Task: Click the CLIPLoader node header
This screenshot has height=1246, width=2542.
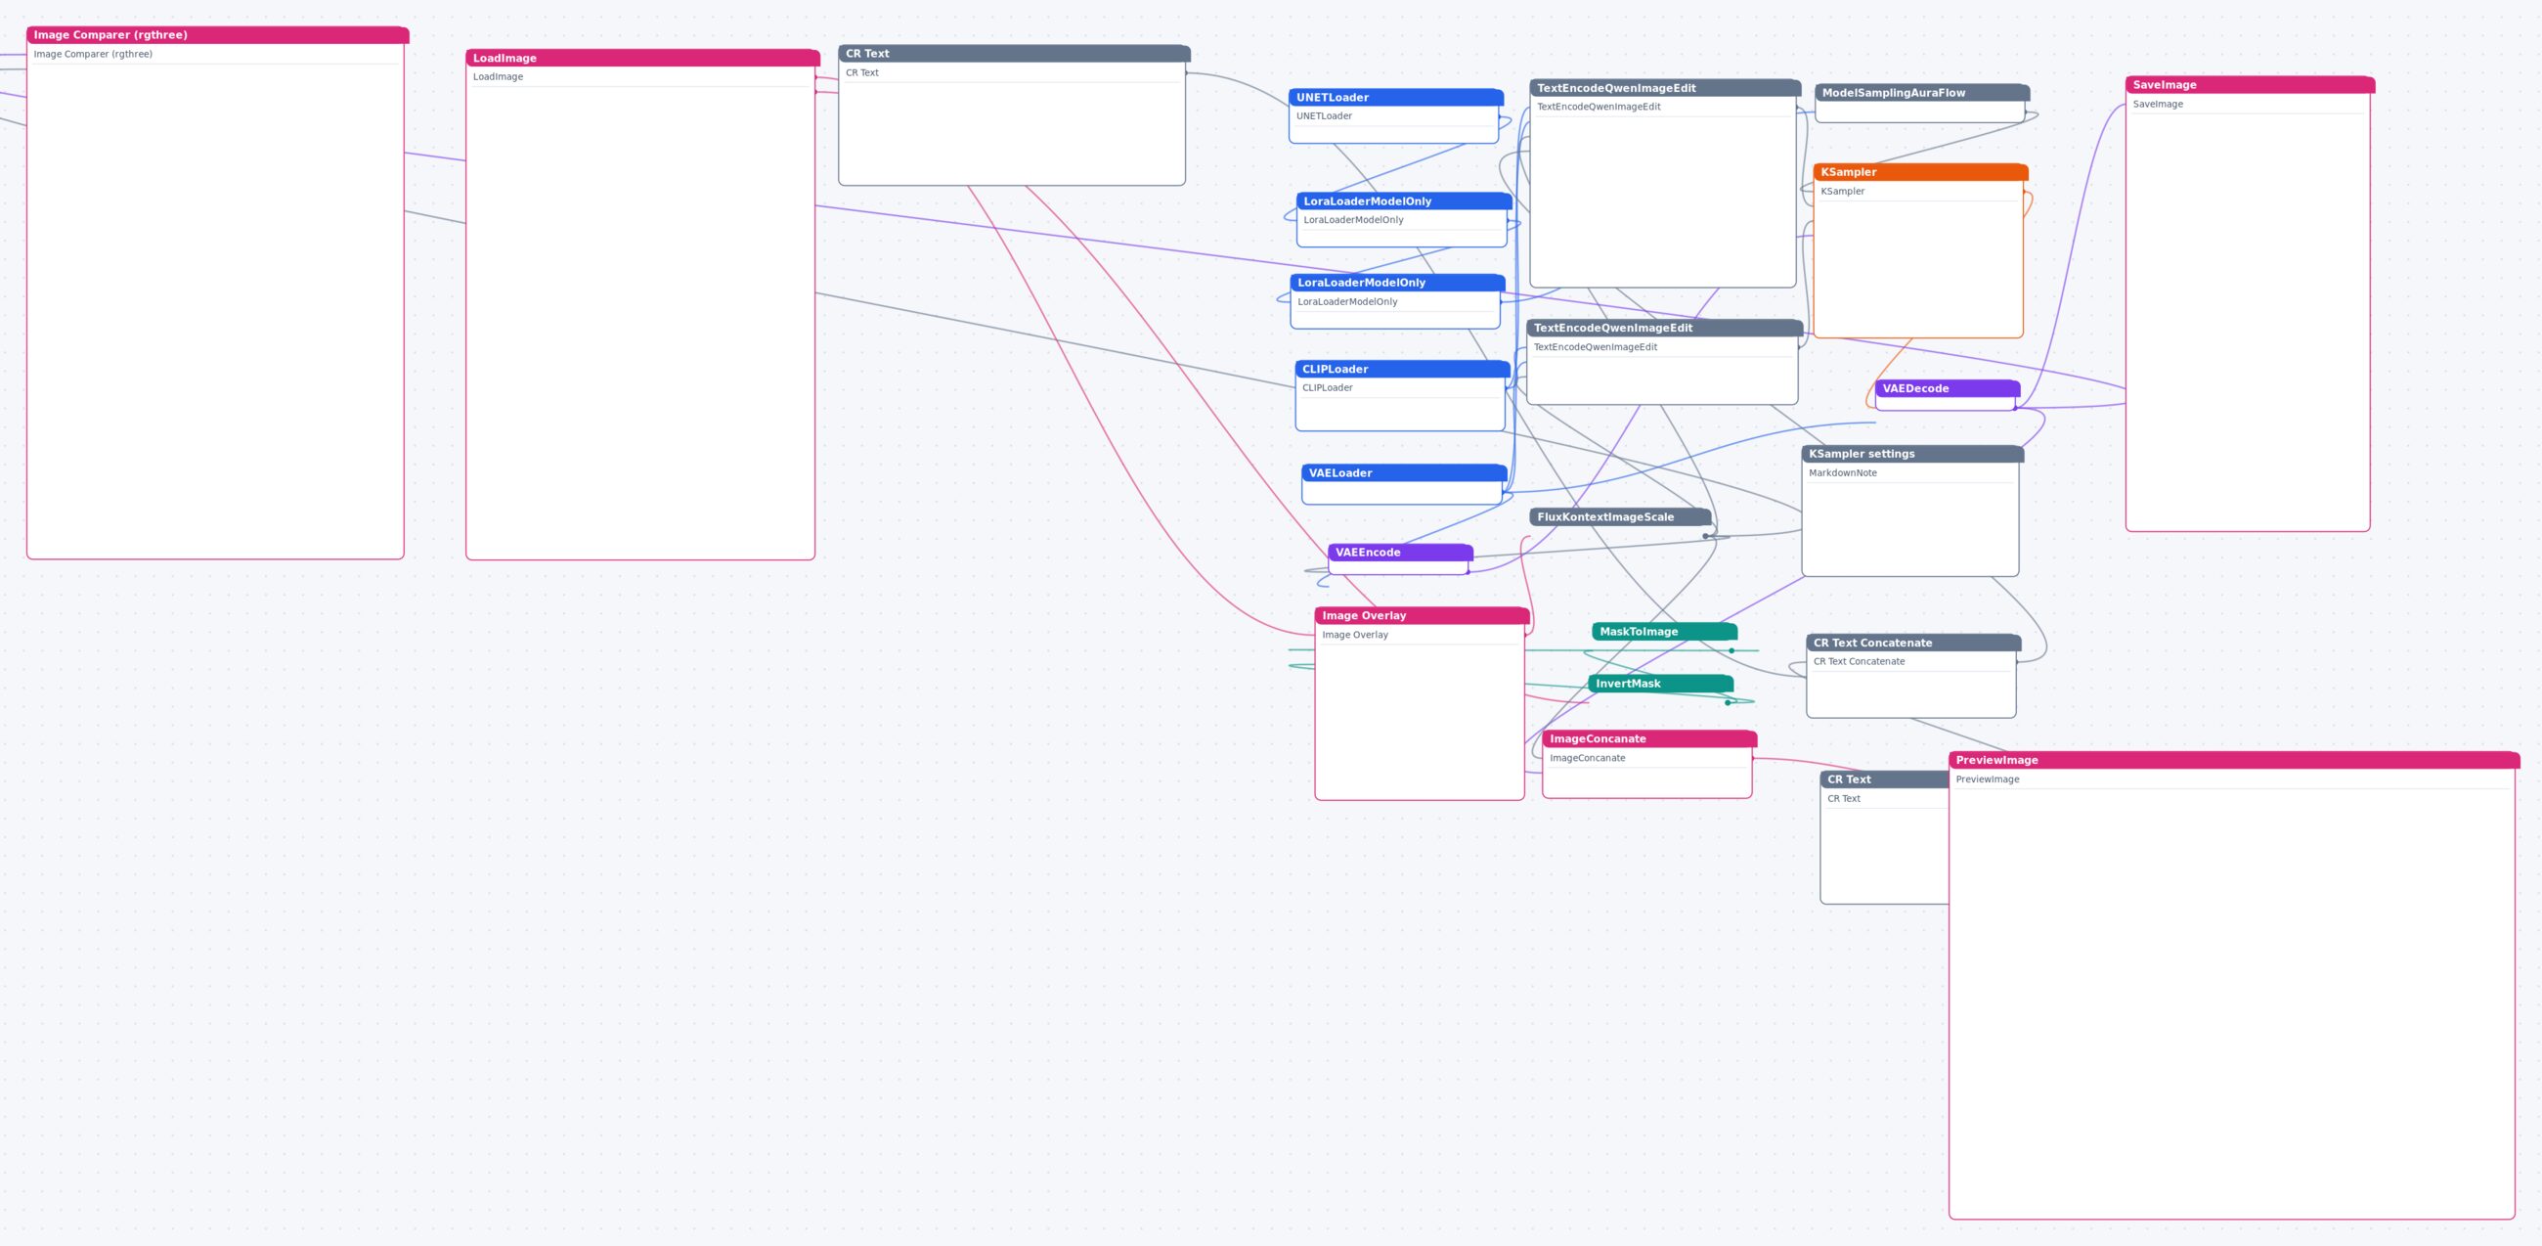Action: coord(1402,369)
